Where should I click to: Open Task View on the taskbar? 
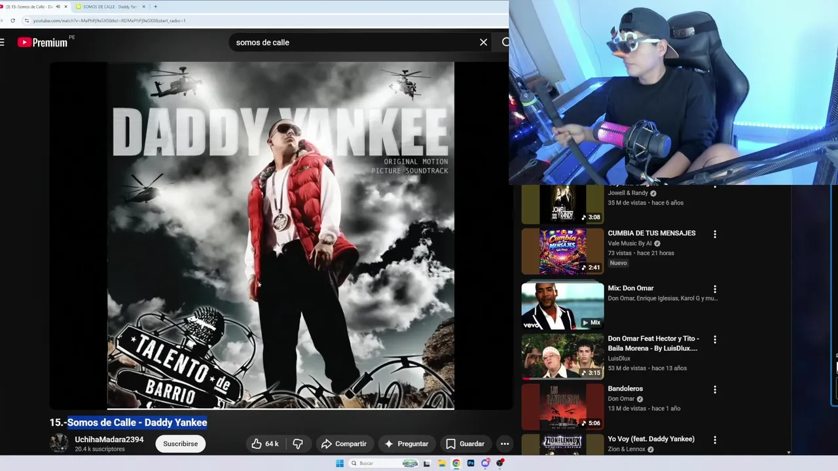point(427,463)
